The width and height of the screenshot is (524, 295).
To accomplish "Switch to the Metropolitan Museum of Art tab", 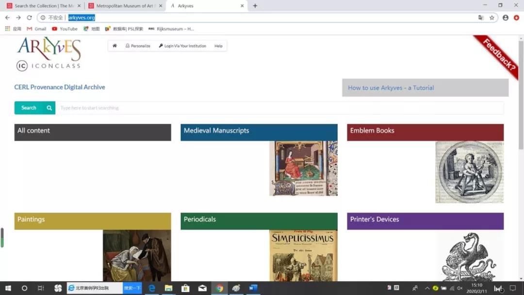I will click(x=124, y=6).
